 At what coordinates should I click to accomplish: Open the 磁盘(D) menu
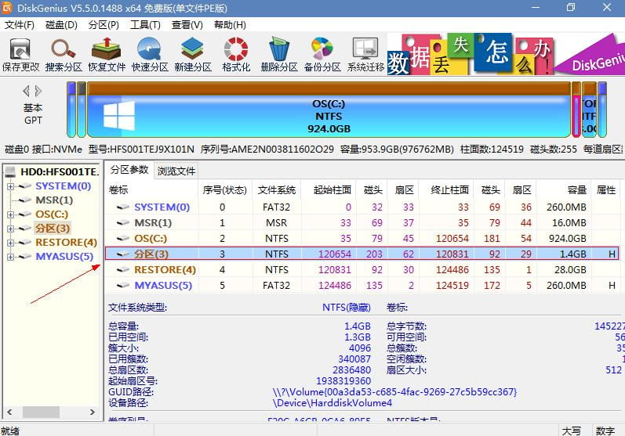(61, 25)
